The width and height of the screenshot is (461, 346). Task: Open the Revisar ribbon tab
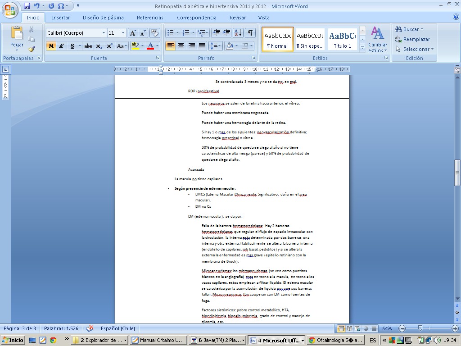(238, 18)
